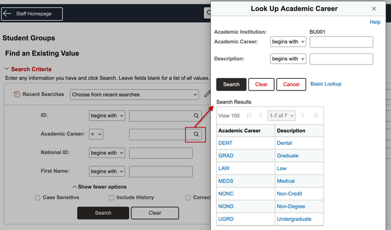Click the Graduate description link

[x=288, y=156]
